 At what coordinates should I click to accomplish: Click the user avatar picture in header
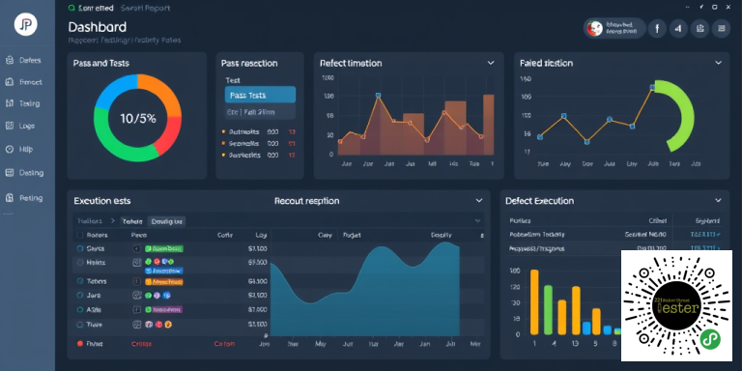point(594,28)
